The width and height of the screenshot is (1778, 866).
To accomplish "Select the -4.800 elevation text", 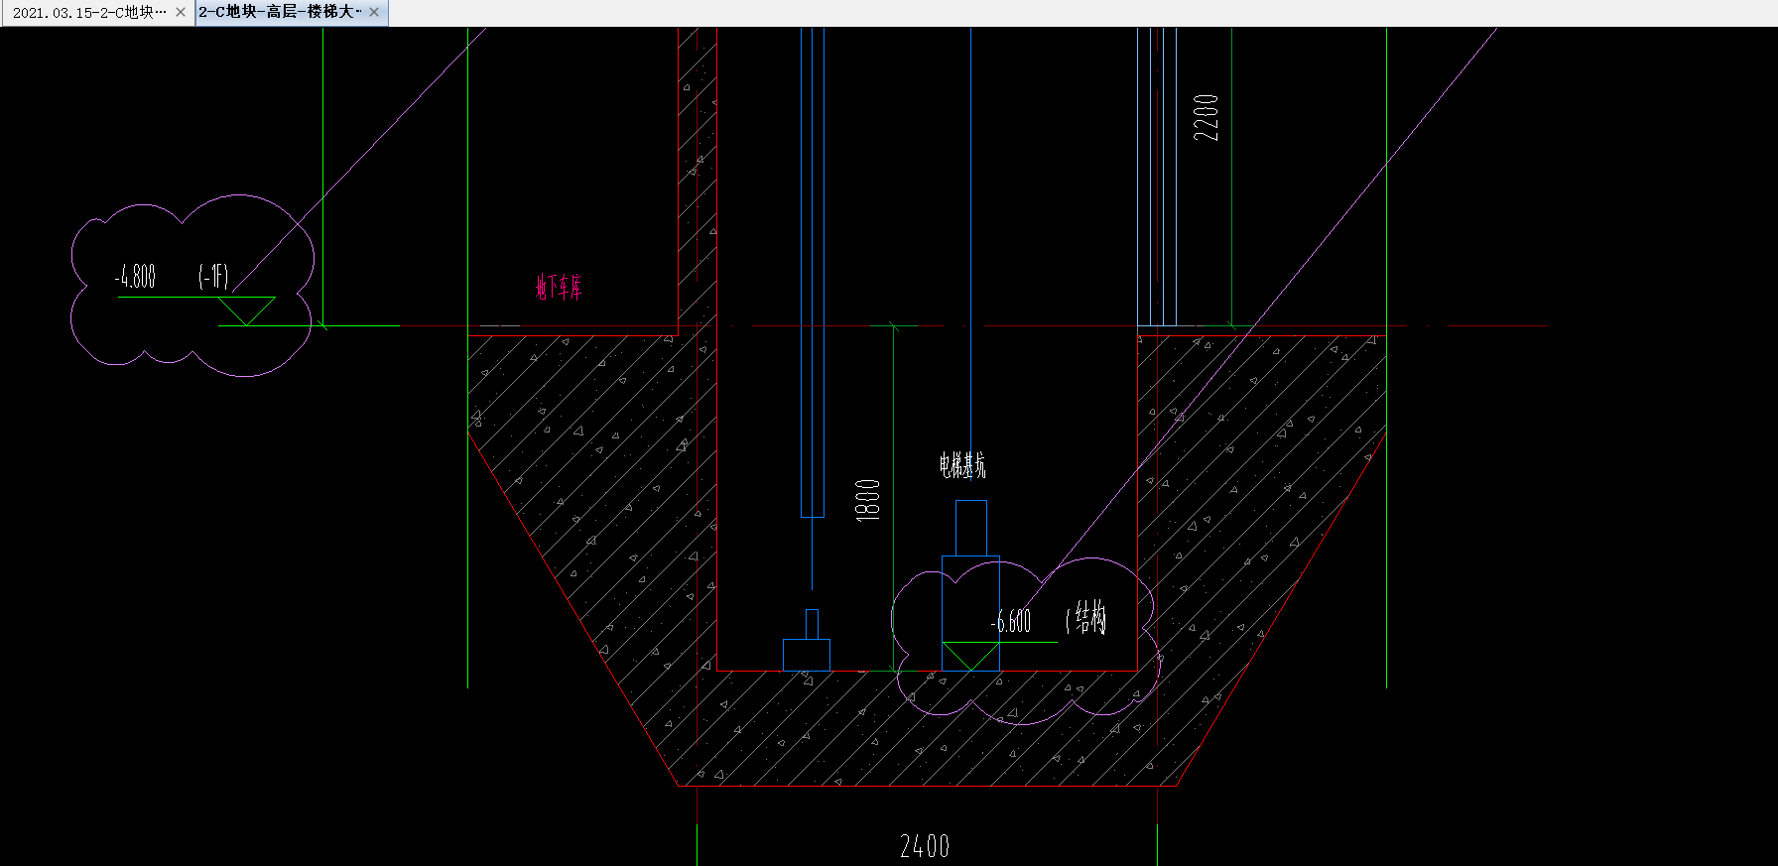I will pyautogui.click(x=135, y=277).
